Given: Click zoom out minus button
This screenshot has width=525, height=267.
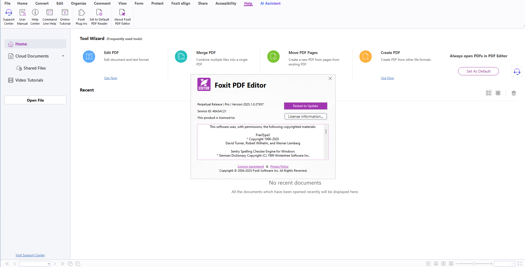Looking at the screenshot, I should click(x=457, y=264).
